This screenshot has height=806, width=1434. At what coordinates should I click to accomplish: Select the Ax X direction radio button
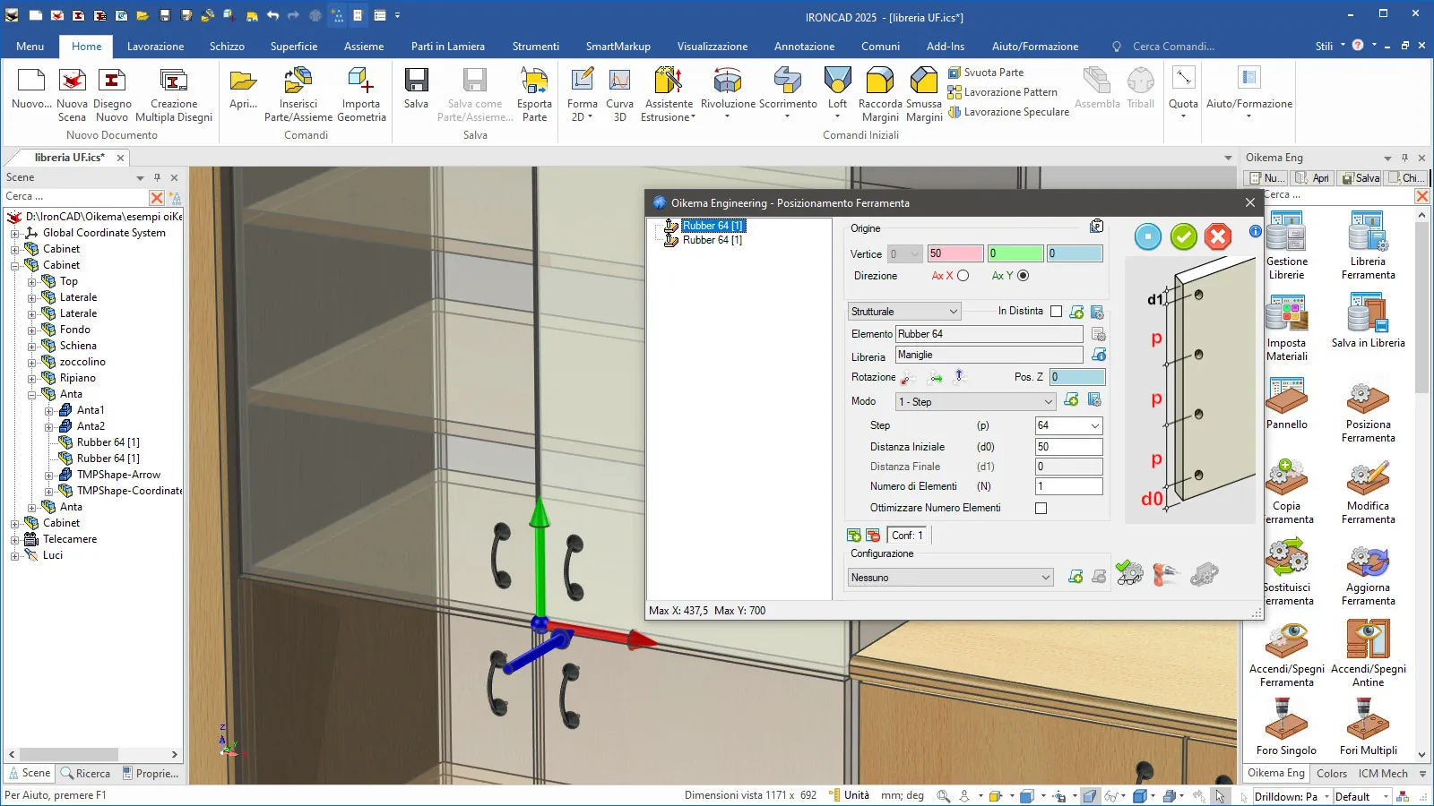pos(963,276)
